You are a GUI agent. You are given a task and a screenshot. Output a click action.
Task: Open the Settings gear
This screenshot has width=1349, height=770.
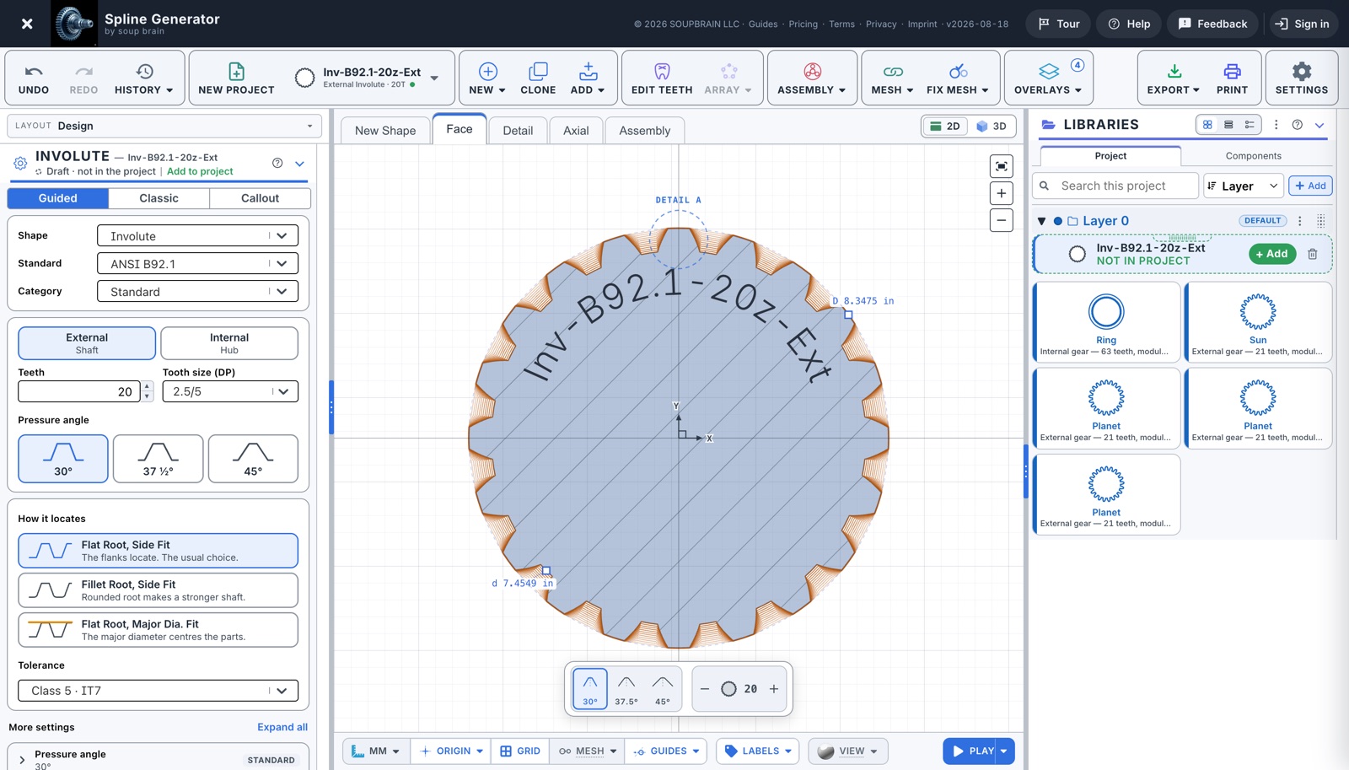click(1302, 78)
